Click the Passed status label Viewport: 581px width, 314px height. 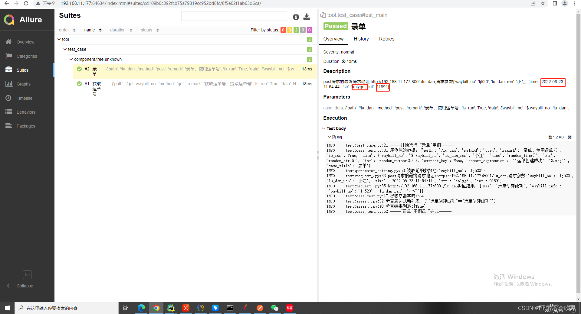[336, 26]
